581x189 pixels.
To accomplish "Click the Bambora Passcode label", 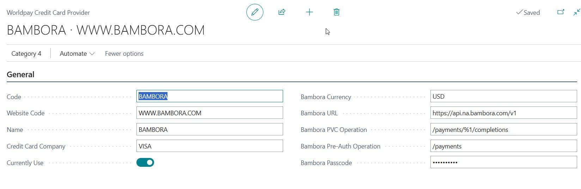I will (x=326, y=163).
